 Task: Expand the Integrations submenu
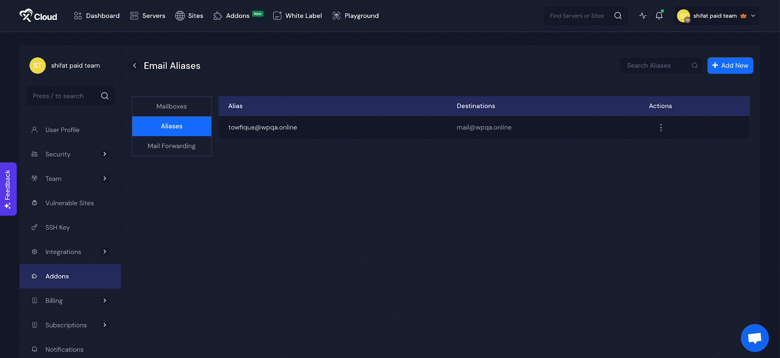[x=105, y=252]
